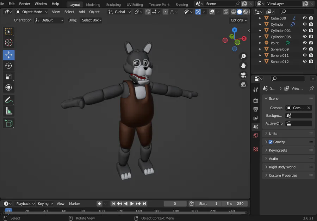Screen dimensions: 317x221
Task: Open the Options dropdown
Action: 238,20
